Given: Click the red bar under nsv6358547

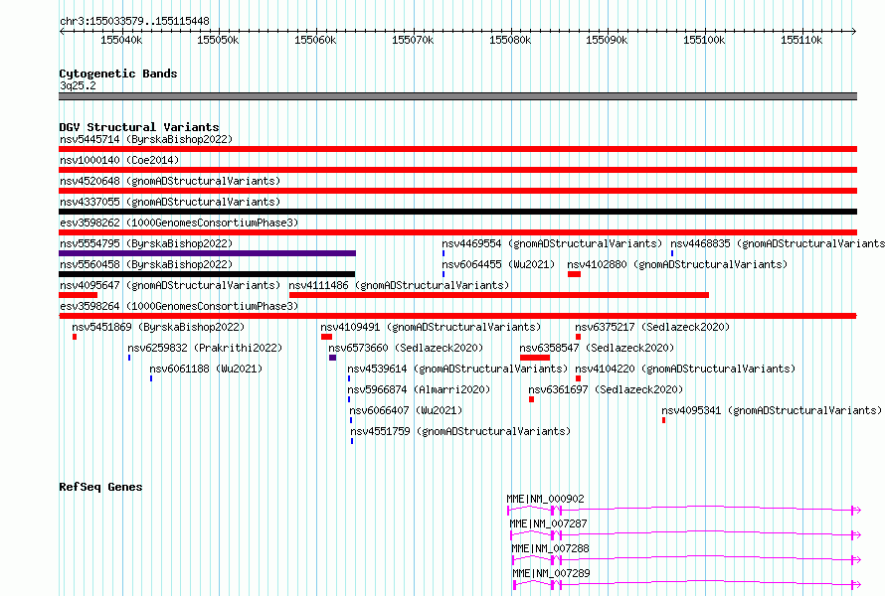Looking at the screenshot, I should point(535,358).
